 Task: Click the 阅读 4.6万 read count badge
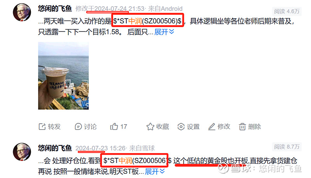pos(287,11)
